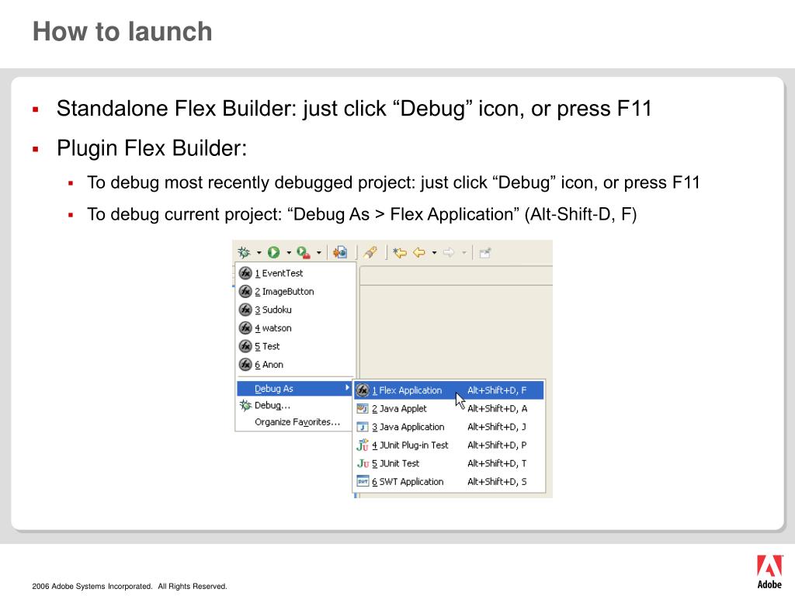Click the Search flashlight toolbar icon
This screenshot has width=795, height=596.
[x=370, y=252]
